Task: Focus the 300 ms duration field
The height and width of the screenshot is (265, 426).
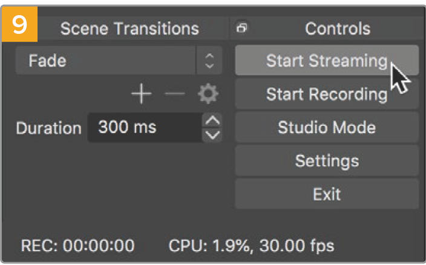Action: point(144,128)
